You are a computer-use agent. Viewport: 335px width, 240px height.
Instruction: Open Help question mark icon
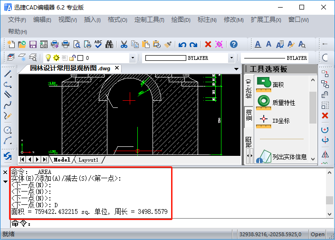click(x=234, y=44)
